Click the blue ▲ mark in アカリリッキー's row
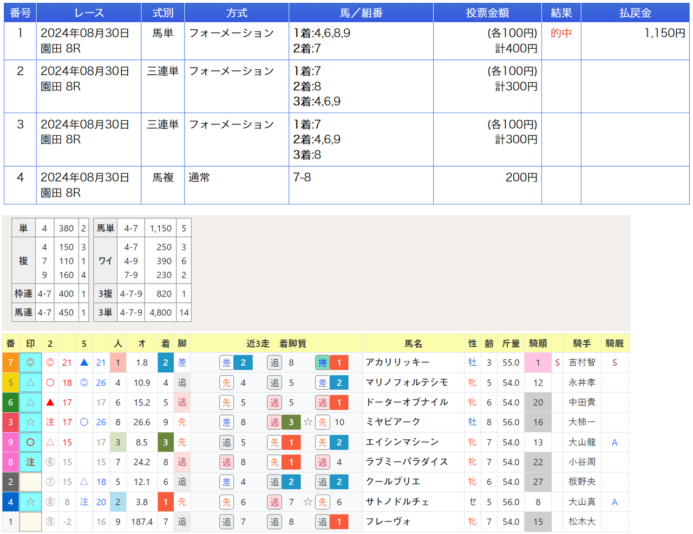693x534 pixels. tap(84, 362)
